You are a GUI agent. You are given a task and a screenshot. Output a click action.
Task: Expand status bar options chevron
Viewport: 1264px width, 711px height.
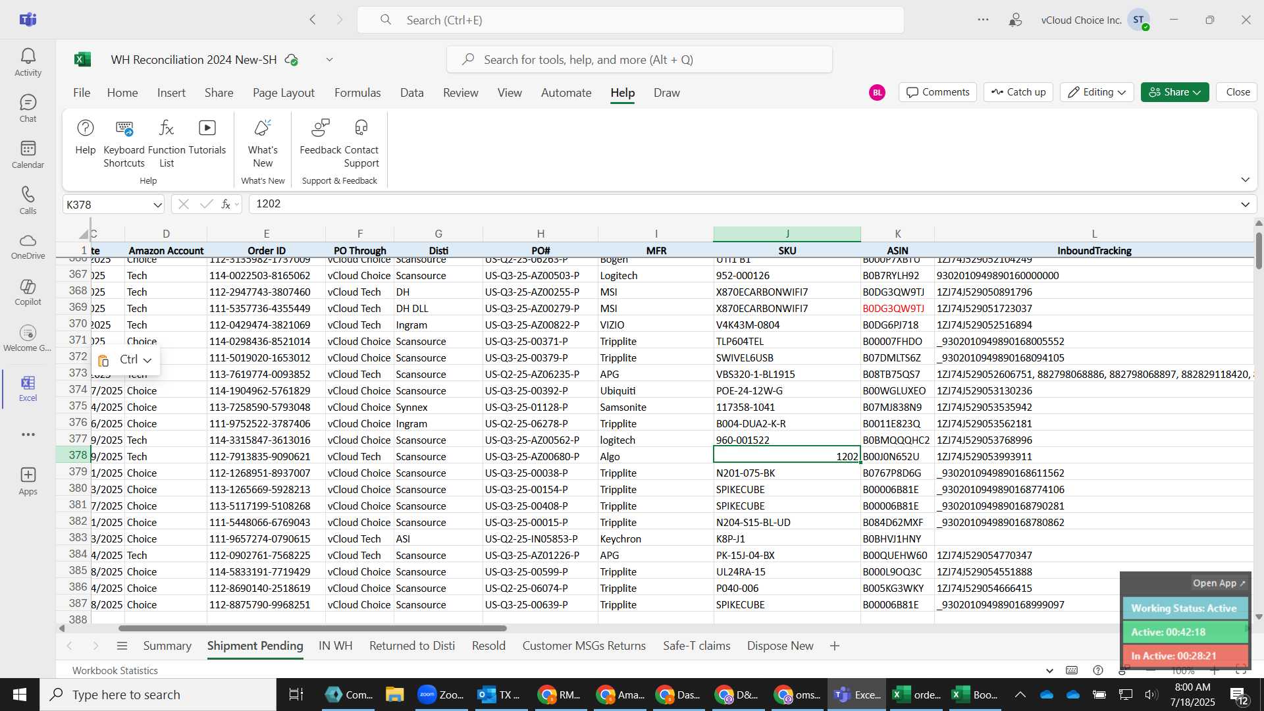1049,670
